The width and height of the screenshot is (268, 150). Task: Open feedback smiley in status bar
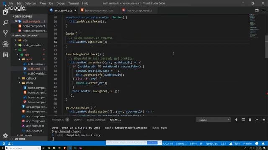point(257,143)
